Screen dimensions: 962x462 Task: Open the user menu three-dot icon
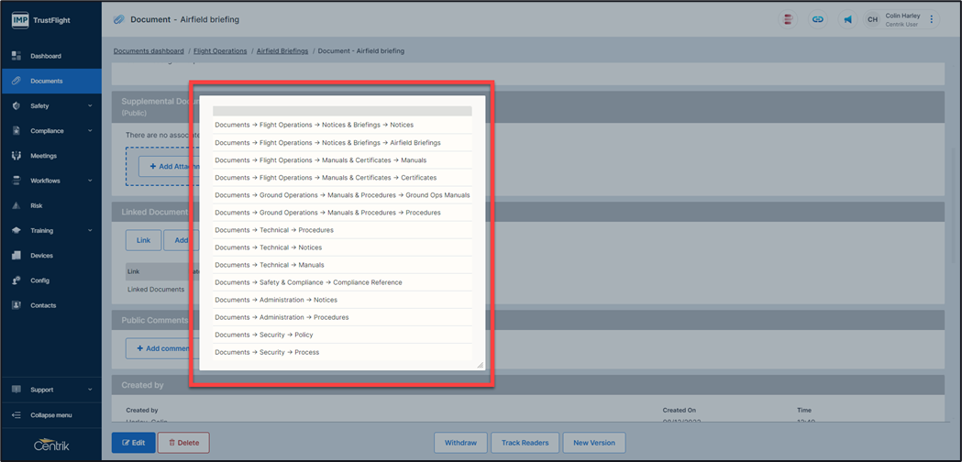tap(932, 19)
